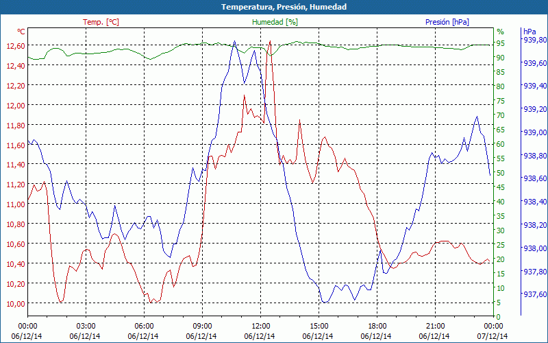Select the red 'Temp. [°C]' legend label

[x=101, y=22]
